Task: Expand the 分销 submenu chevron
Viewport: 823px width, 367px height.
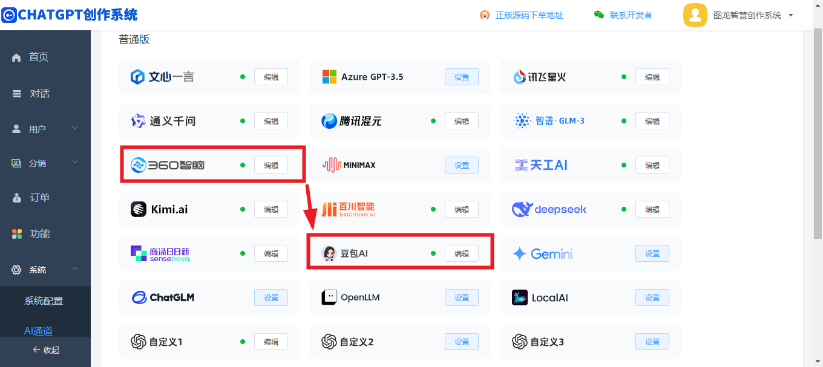Action: 75,162
